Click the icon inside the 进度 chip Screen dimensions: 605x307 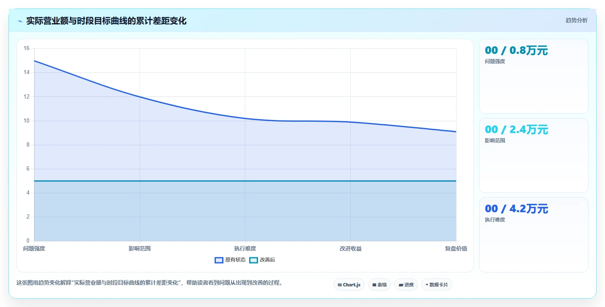pyautogui.click(x=401, y=285)
